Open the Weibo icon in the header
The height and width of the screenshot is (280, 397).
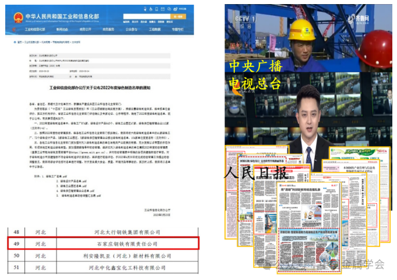coord(175,9)
